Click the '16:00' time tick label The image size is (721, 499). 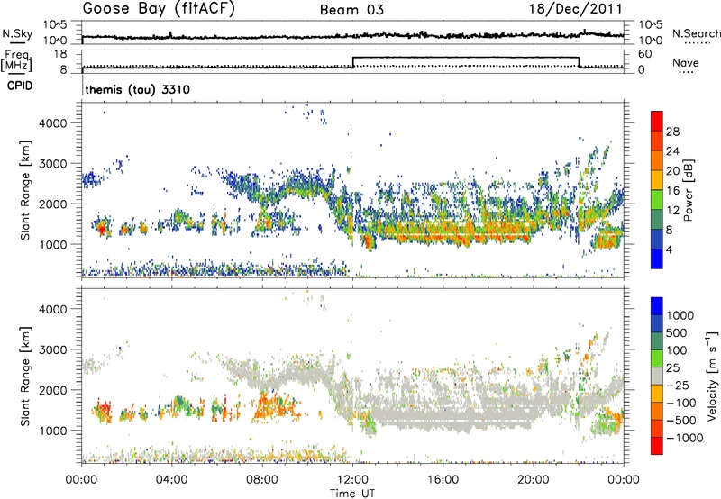(443, 480)
